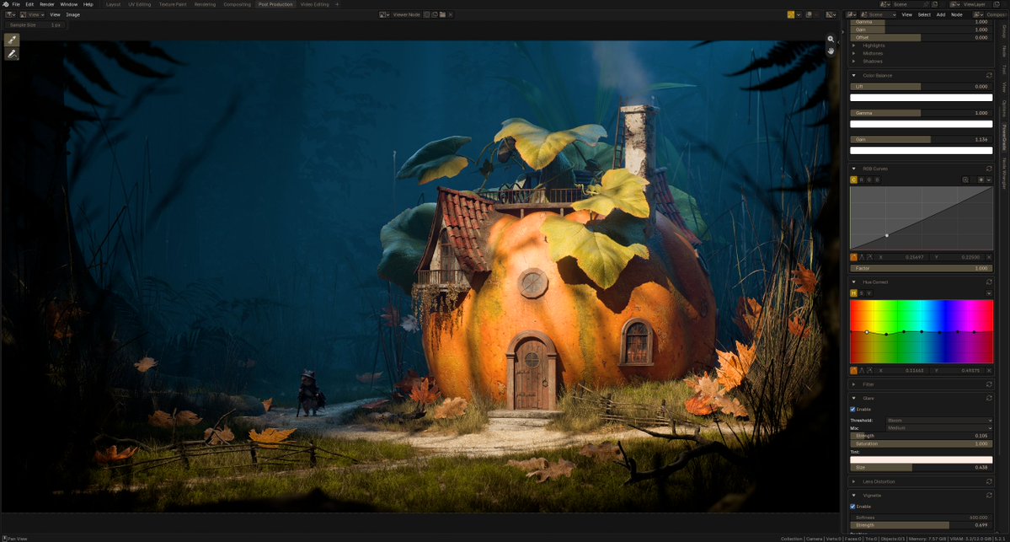This screenshot has height=542, width=1010.
Task: Open the Hue Correct tools dropdown arrow
Action: click(x=989, y=293)
